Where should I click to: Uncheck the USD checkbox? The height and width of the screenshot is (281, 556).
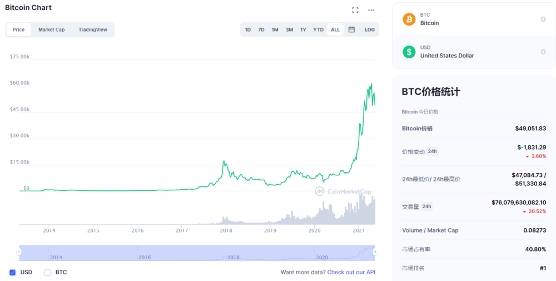12,273
